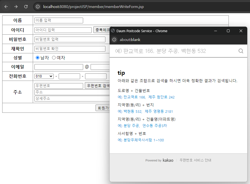
Task: Click the 이름 입력 name field
Action: coord(59,20)
